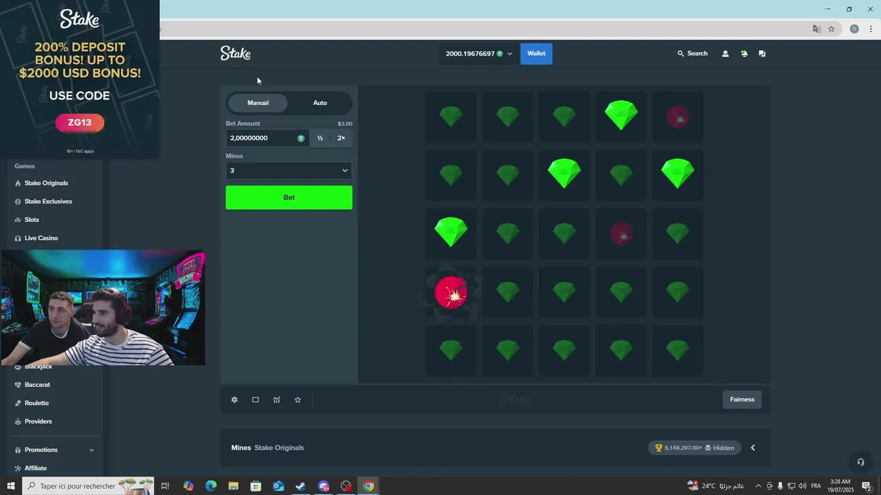Expand the balance currency dropdown

[509, 54]
